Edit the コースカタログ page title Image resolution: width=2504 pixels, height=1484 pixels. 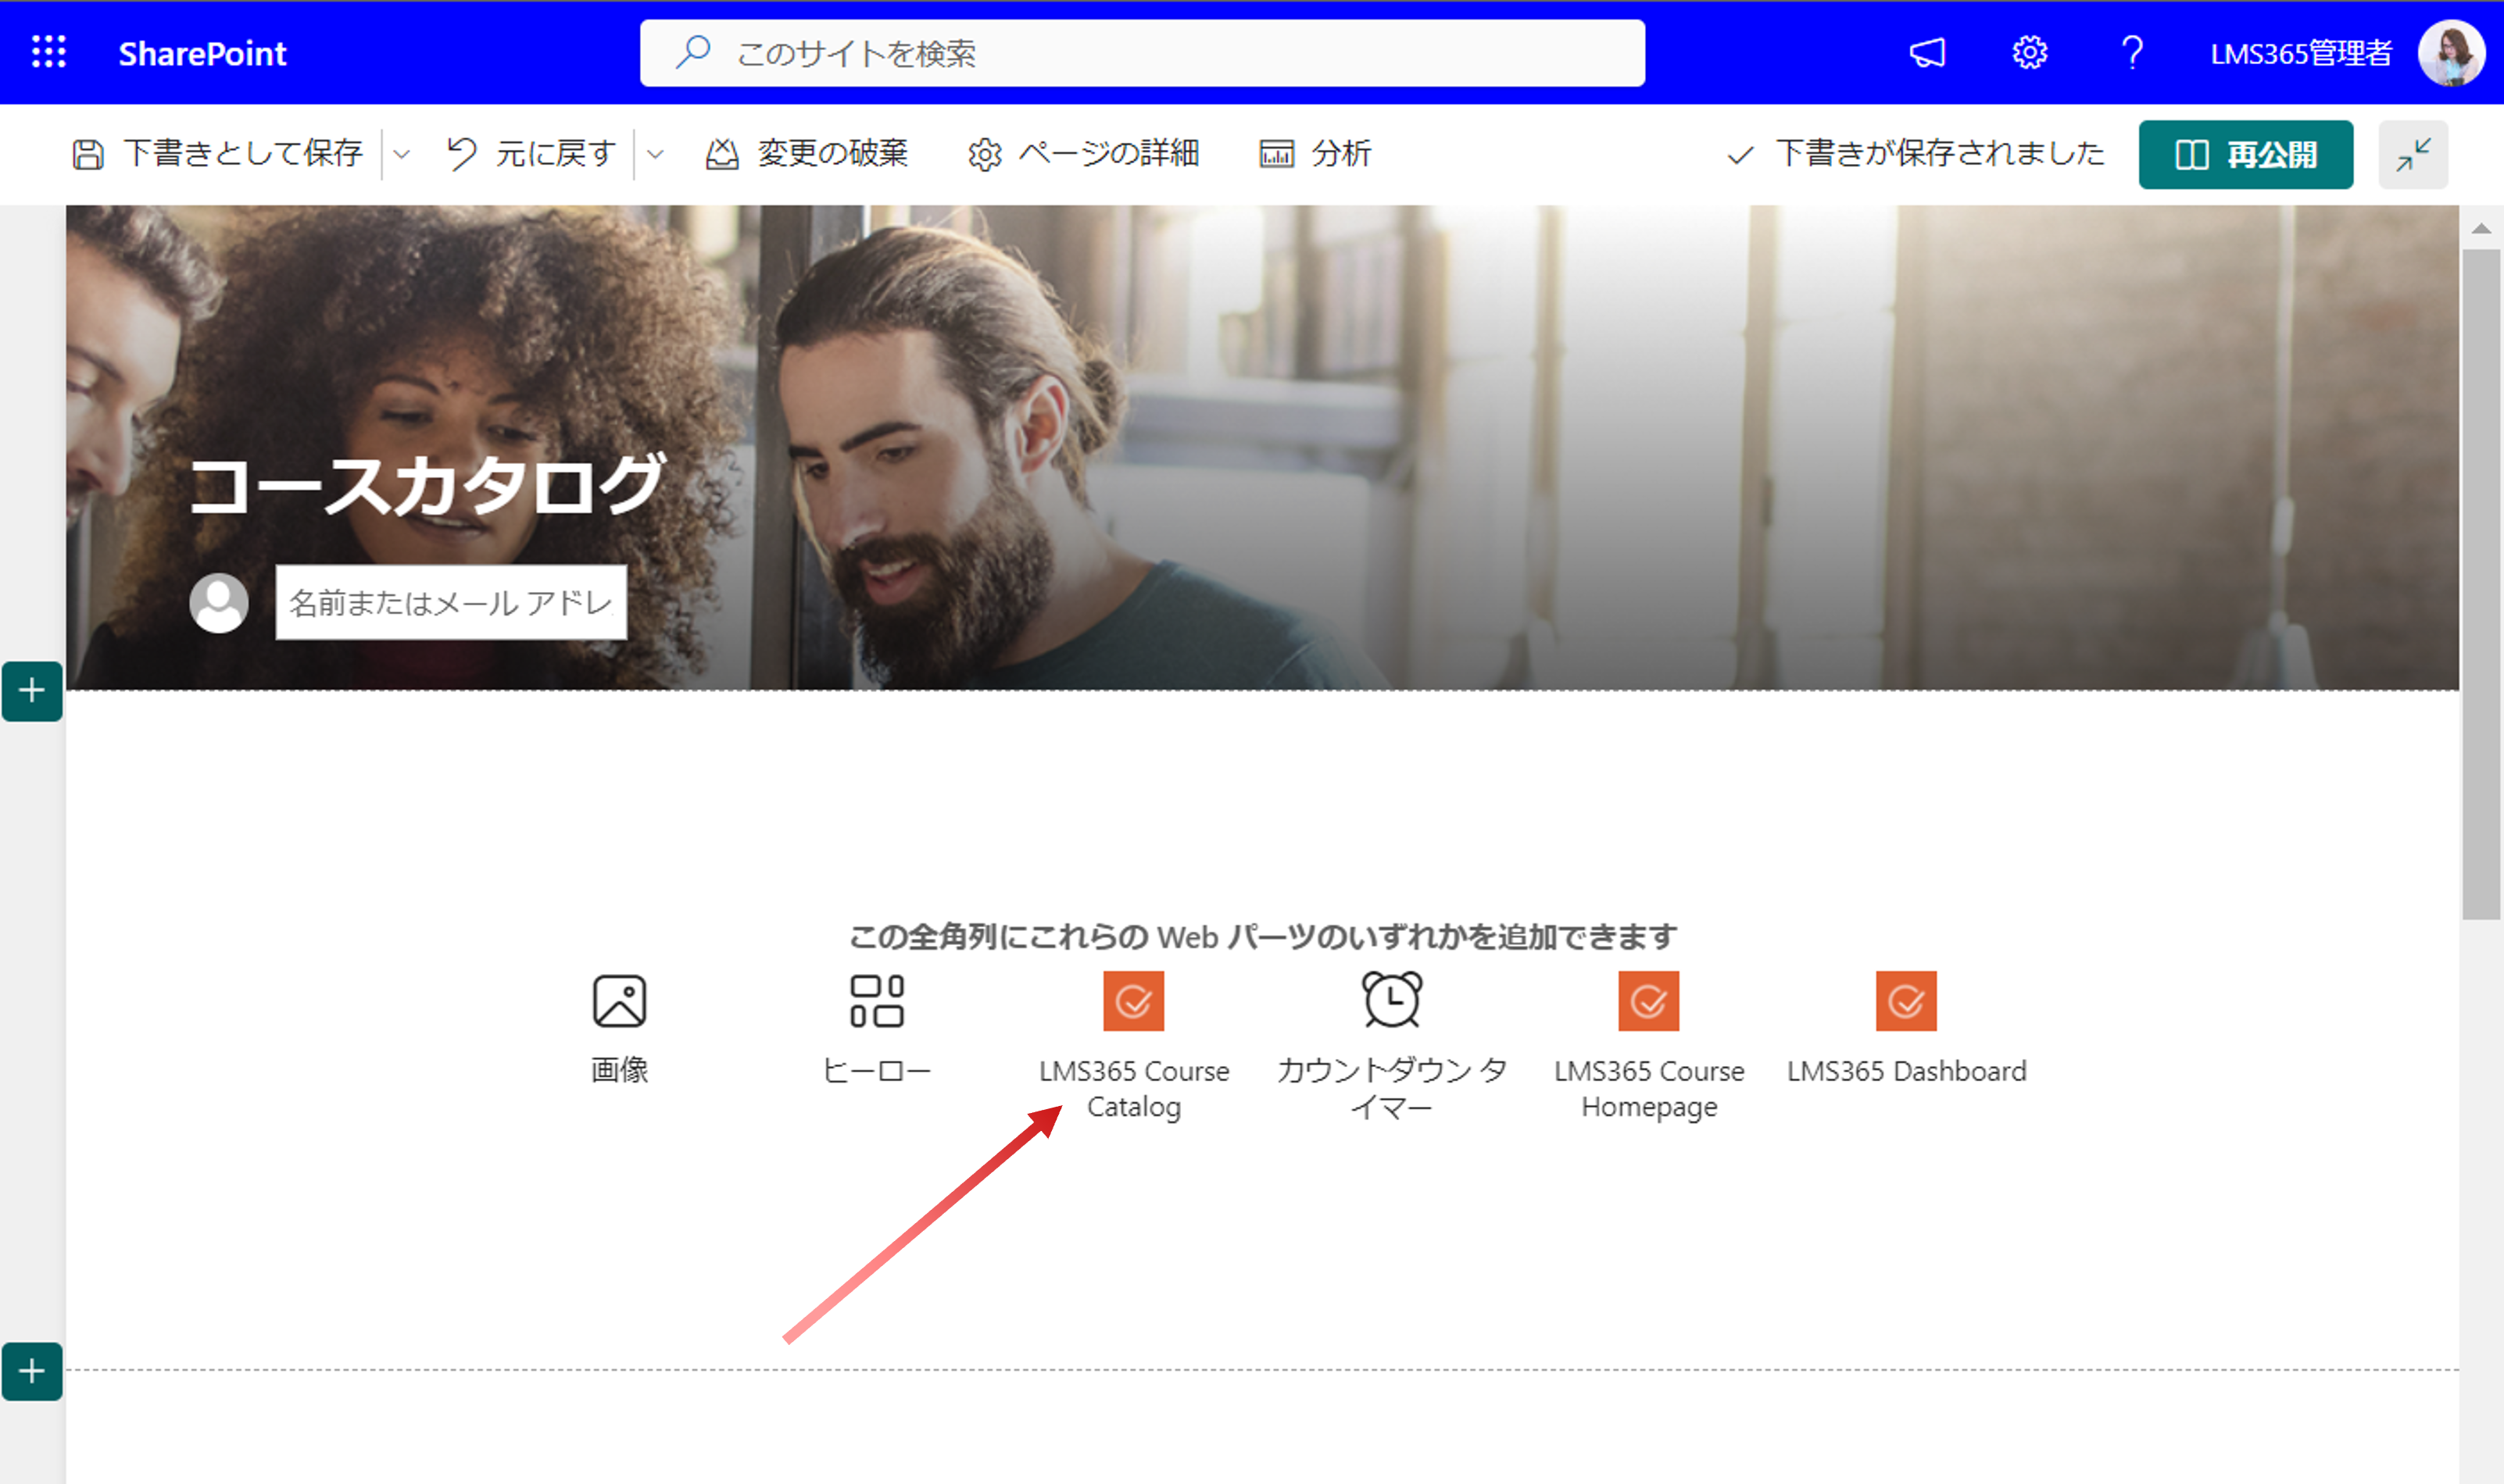coord(427,485)
